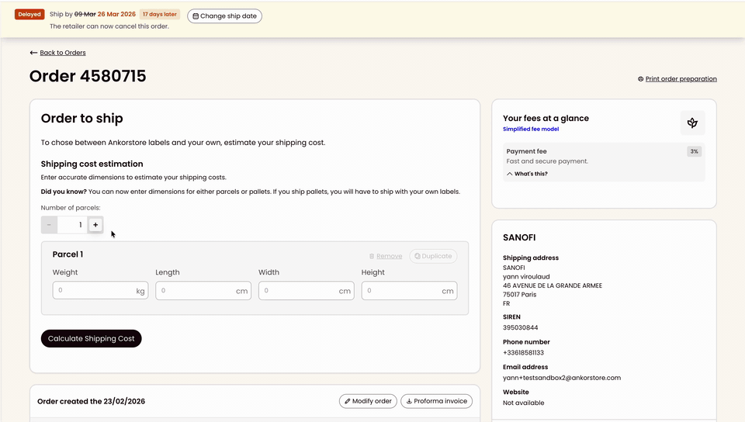Focus the parcel Height input field
Screen dimensions: 745x422
[409, 290]
